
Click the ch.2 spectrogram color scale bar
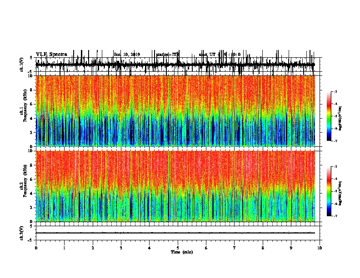point(329,191)
